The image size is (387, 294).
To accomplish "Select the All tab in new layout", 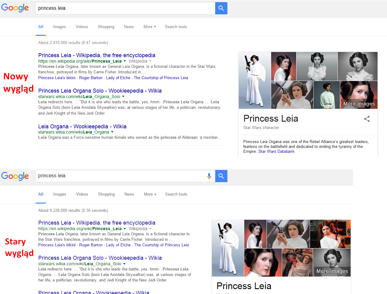I will point(41,27).
